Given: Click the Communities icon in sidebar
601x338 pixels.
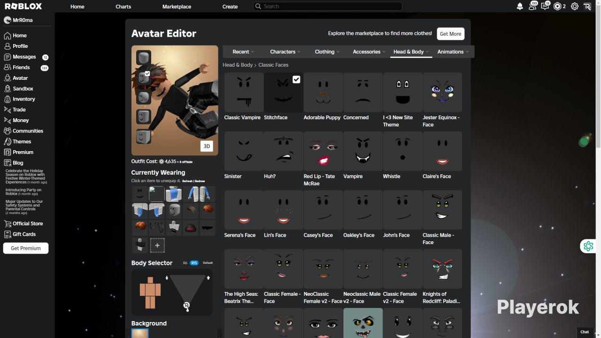Looking at the screenshot, I should (x=8, y=131).
